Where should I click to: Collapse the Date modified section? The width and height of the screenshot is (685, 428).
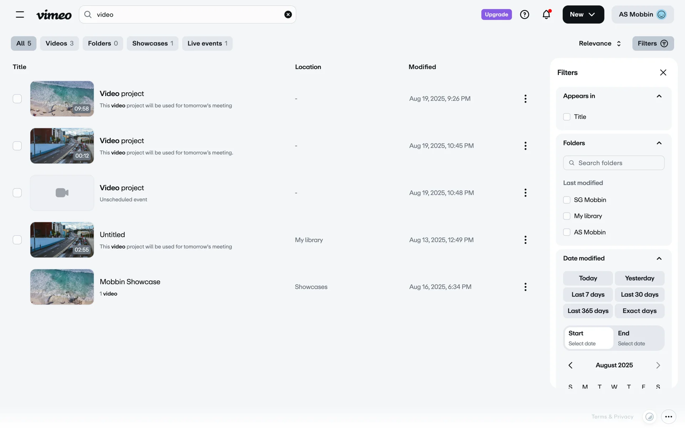[659, 258]
